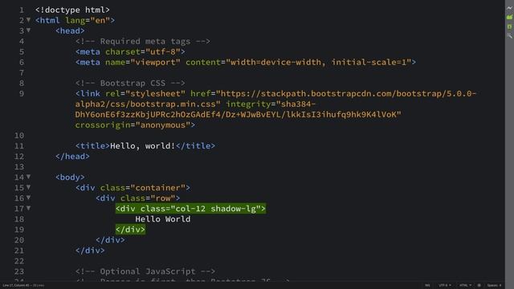Collapse the col-12 div fold at line 17
This screenshot has height=289, width=514.
pos(29,209)
